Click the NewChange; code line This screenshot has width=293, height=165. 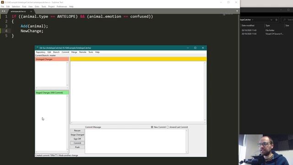[x=32, y=31]
